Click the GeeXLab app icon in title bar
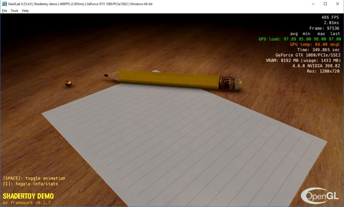Image resolution: width=344 pixels, height=207 pixels. click(4, 4)
